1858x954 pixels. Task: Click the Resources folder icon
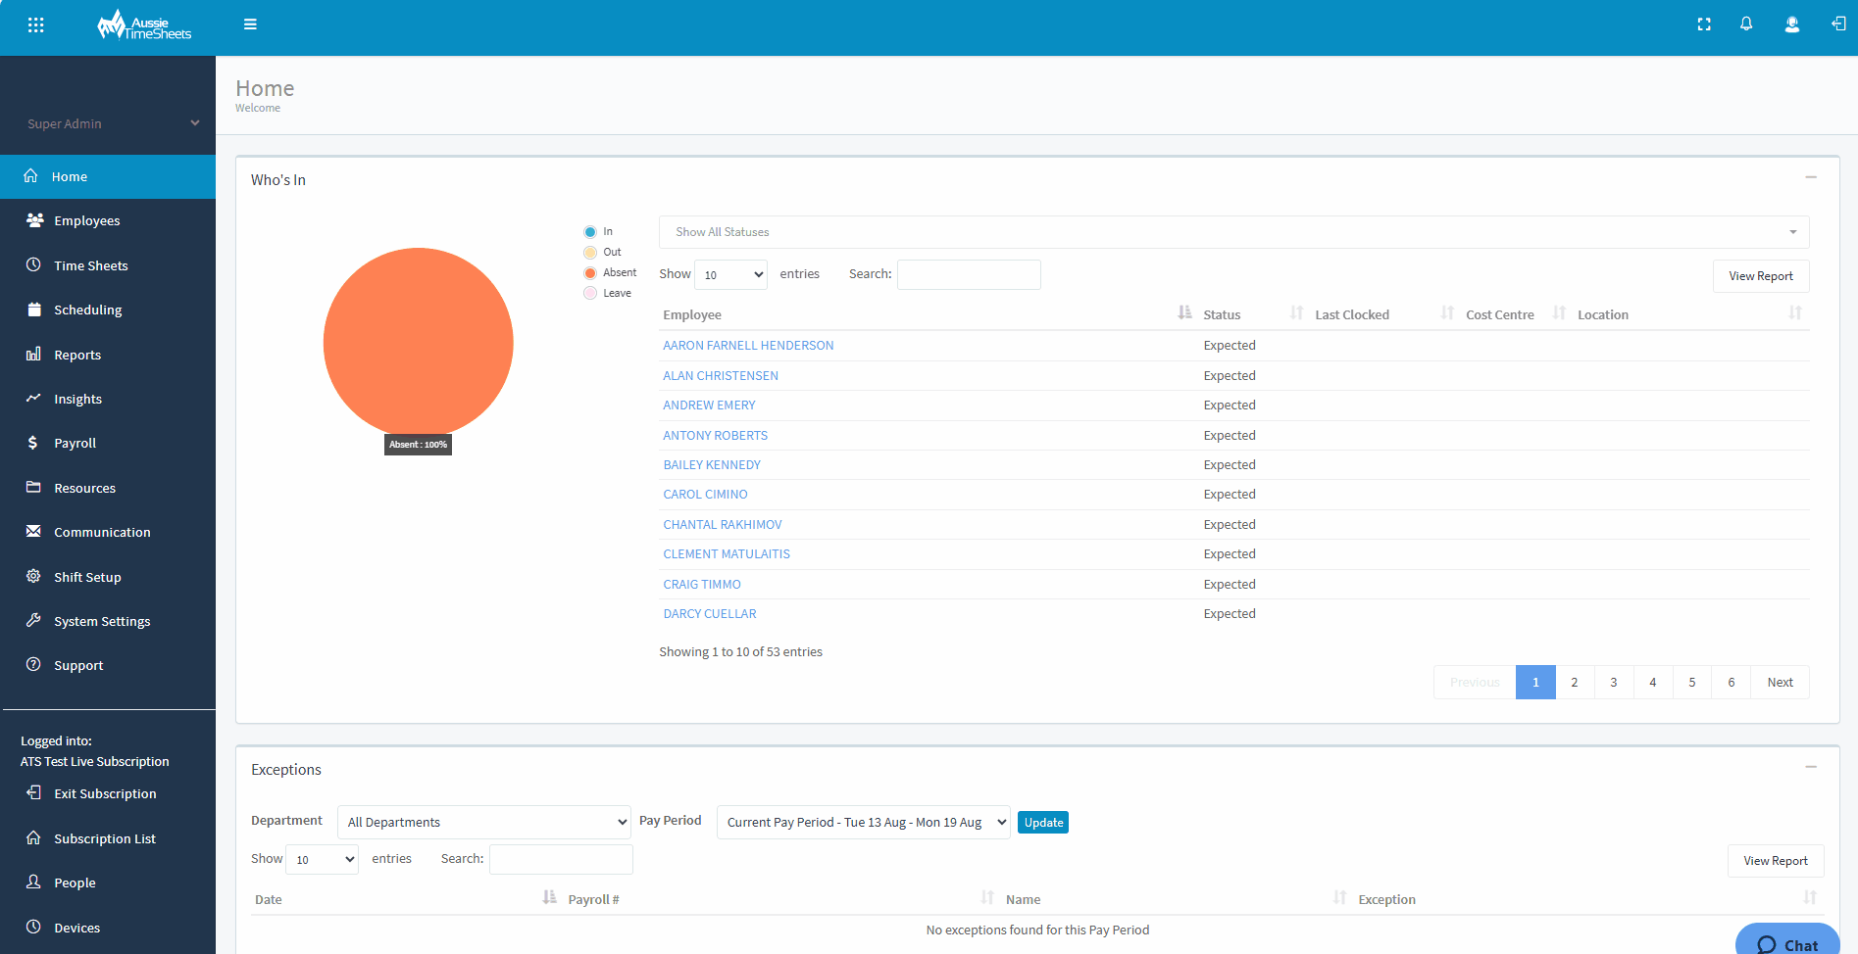pyautogui.click(x=33, y=487)
